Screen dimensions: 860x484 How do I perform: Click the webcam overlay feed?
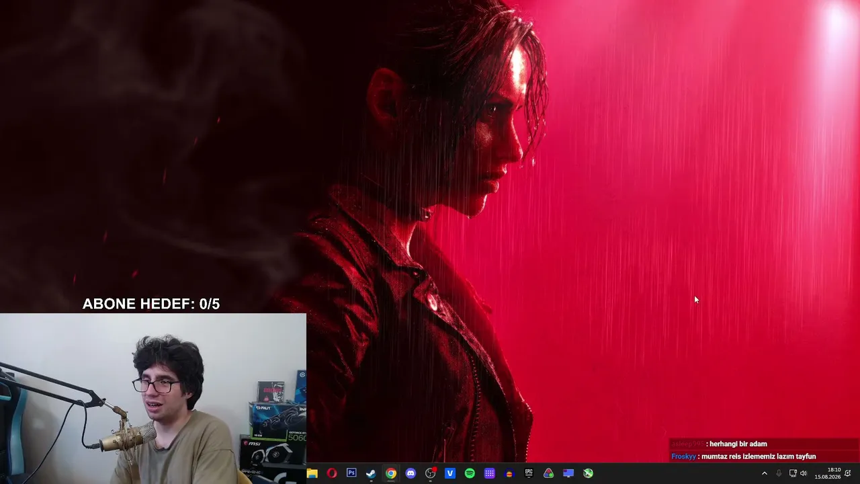point(153,399)
